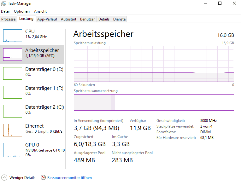Switch to the App-Verlauf tab
Viewport: 241px width, 184px height.
click(47, 19)
